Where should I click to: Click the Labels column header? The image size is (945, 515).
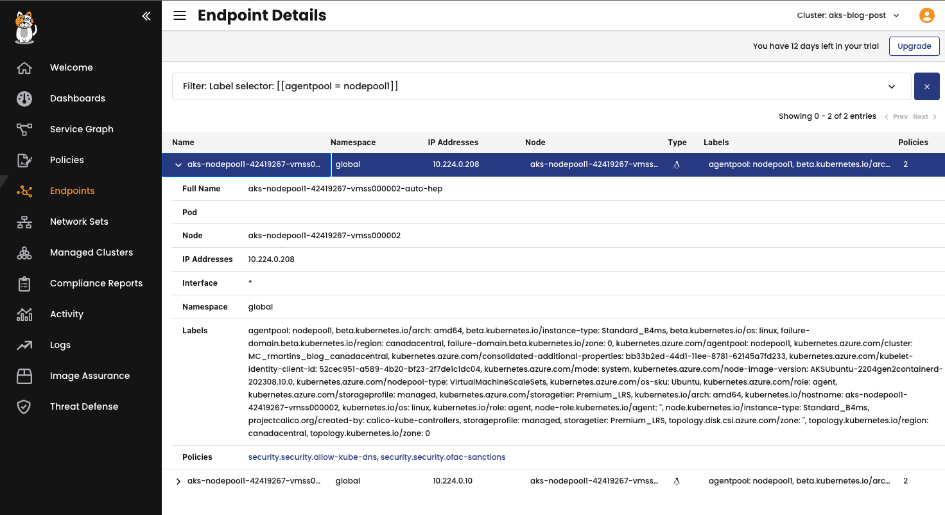(x=716, y=143)
